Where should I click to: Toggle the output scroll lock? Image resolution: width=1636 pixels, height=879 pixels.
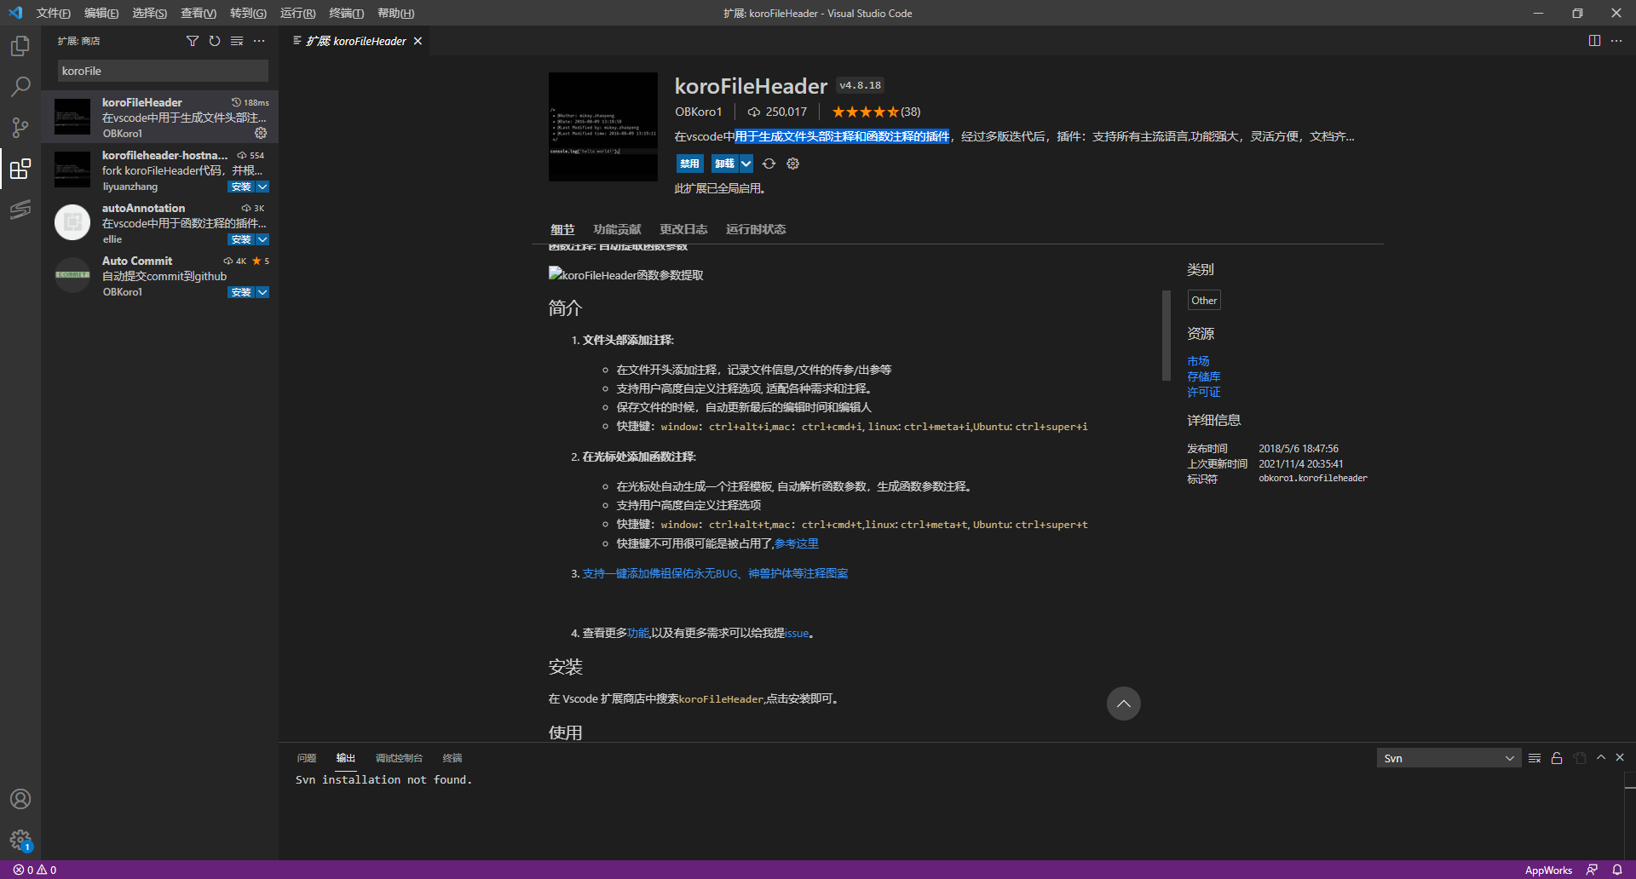(1557, 758)
